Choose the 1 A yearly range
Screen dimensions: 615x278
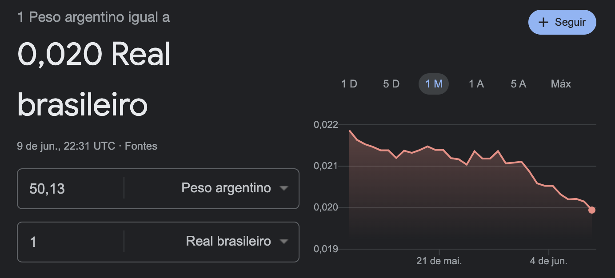(x=476, y=84)
